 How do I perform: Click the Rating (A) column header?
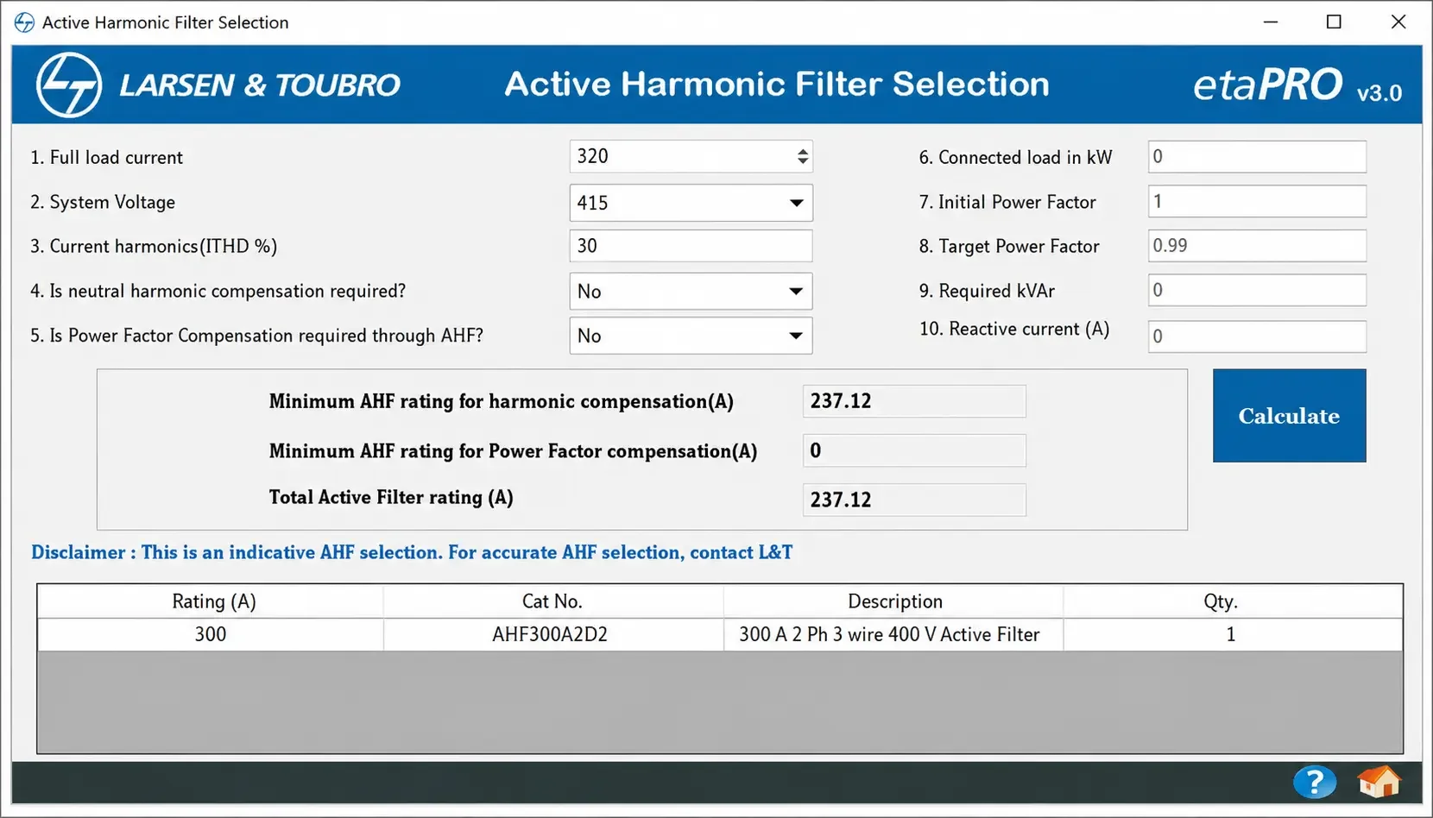[211, 601]
